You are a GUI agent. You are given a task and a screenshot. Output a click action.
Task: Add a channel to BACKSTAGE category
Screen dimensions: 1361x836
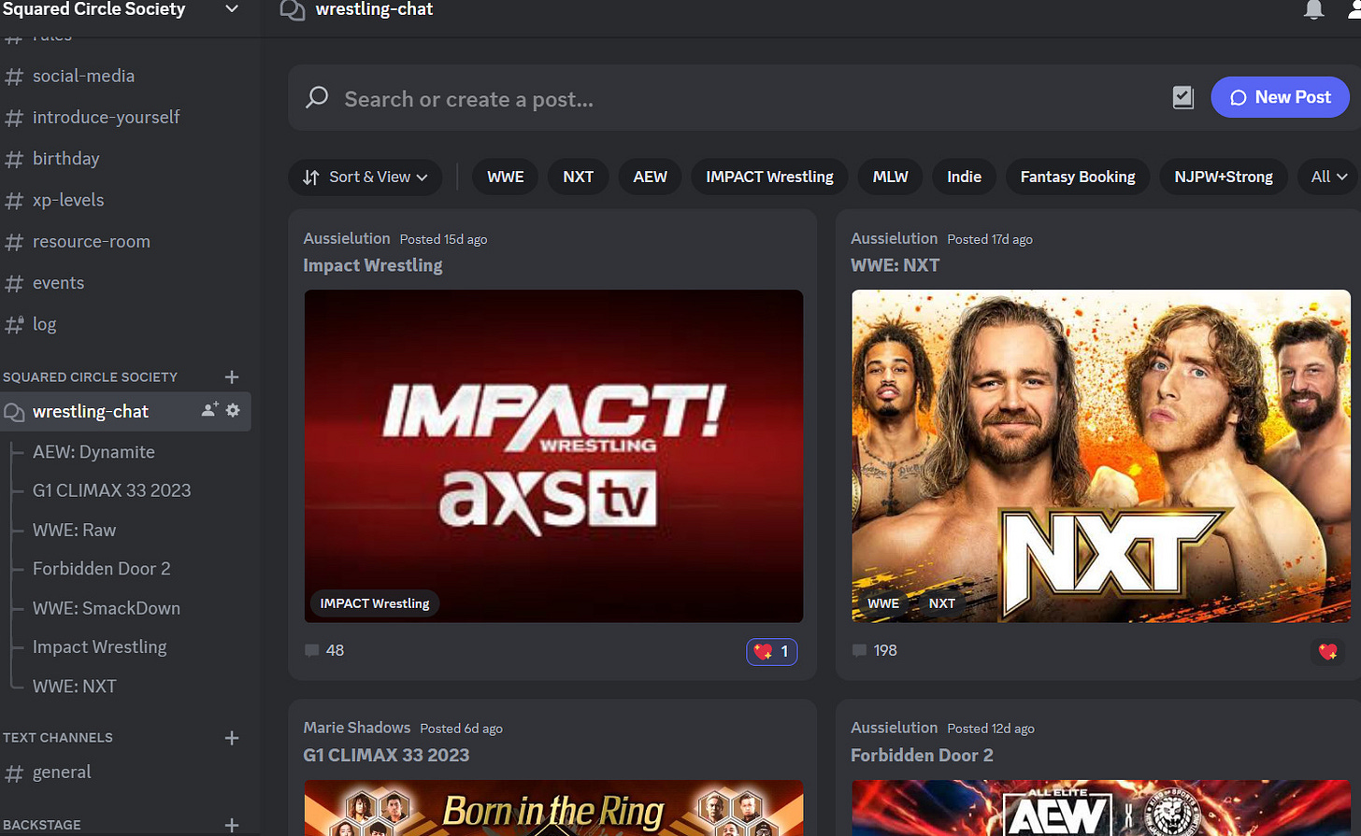[x=232, y=826]
